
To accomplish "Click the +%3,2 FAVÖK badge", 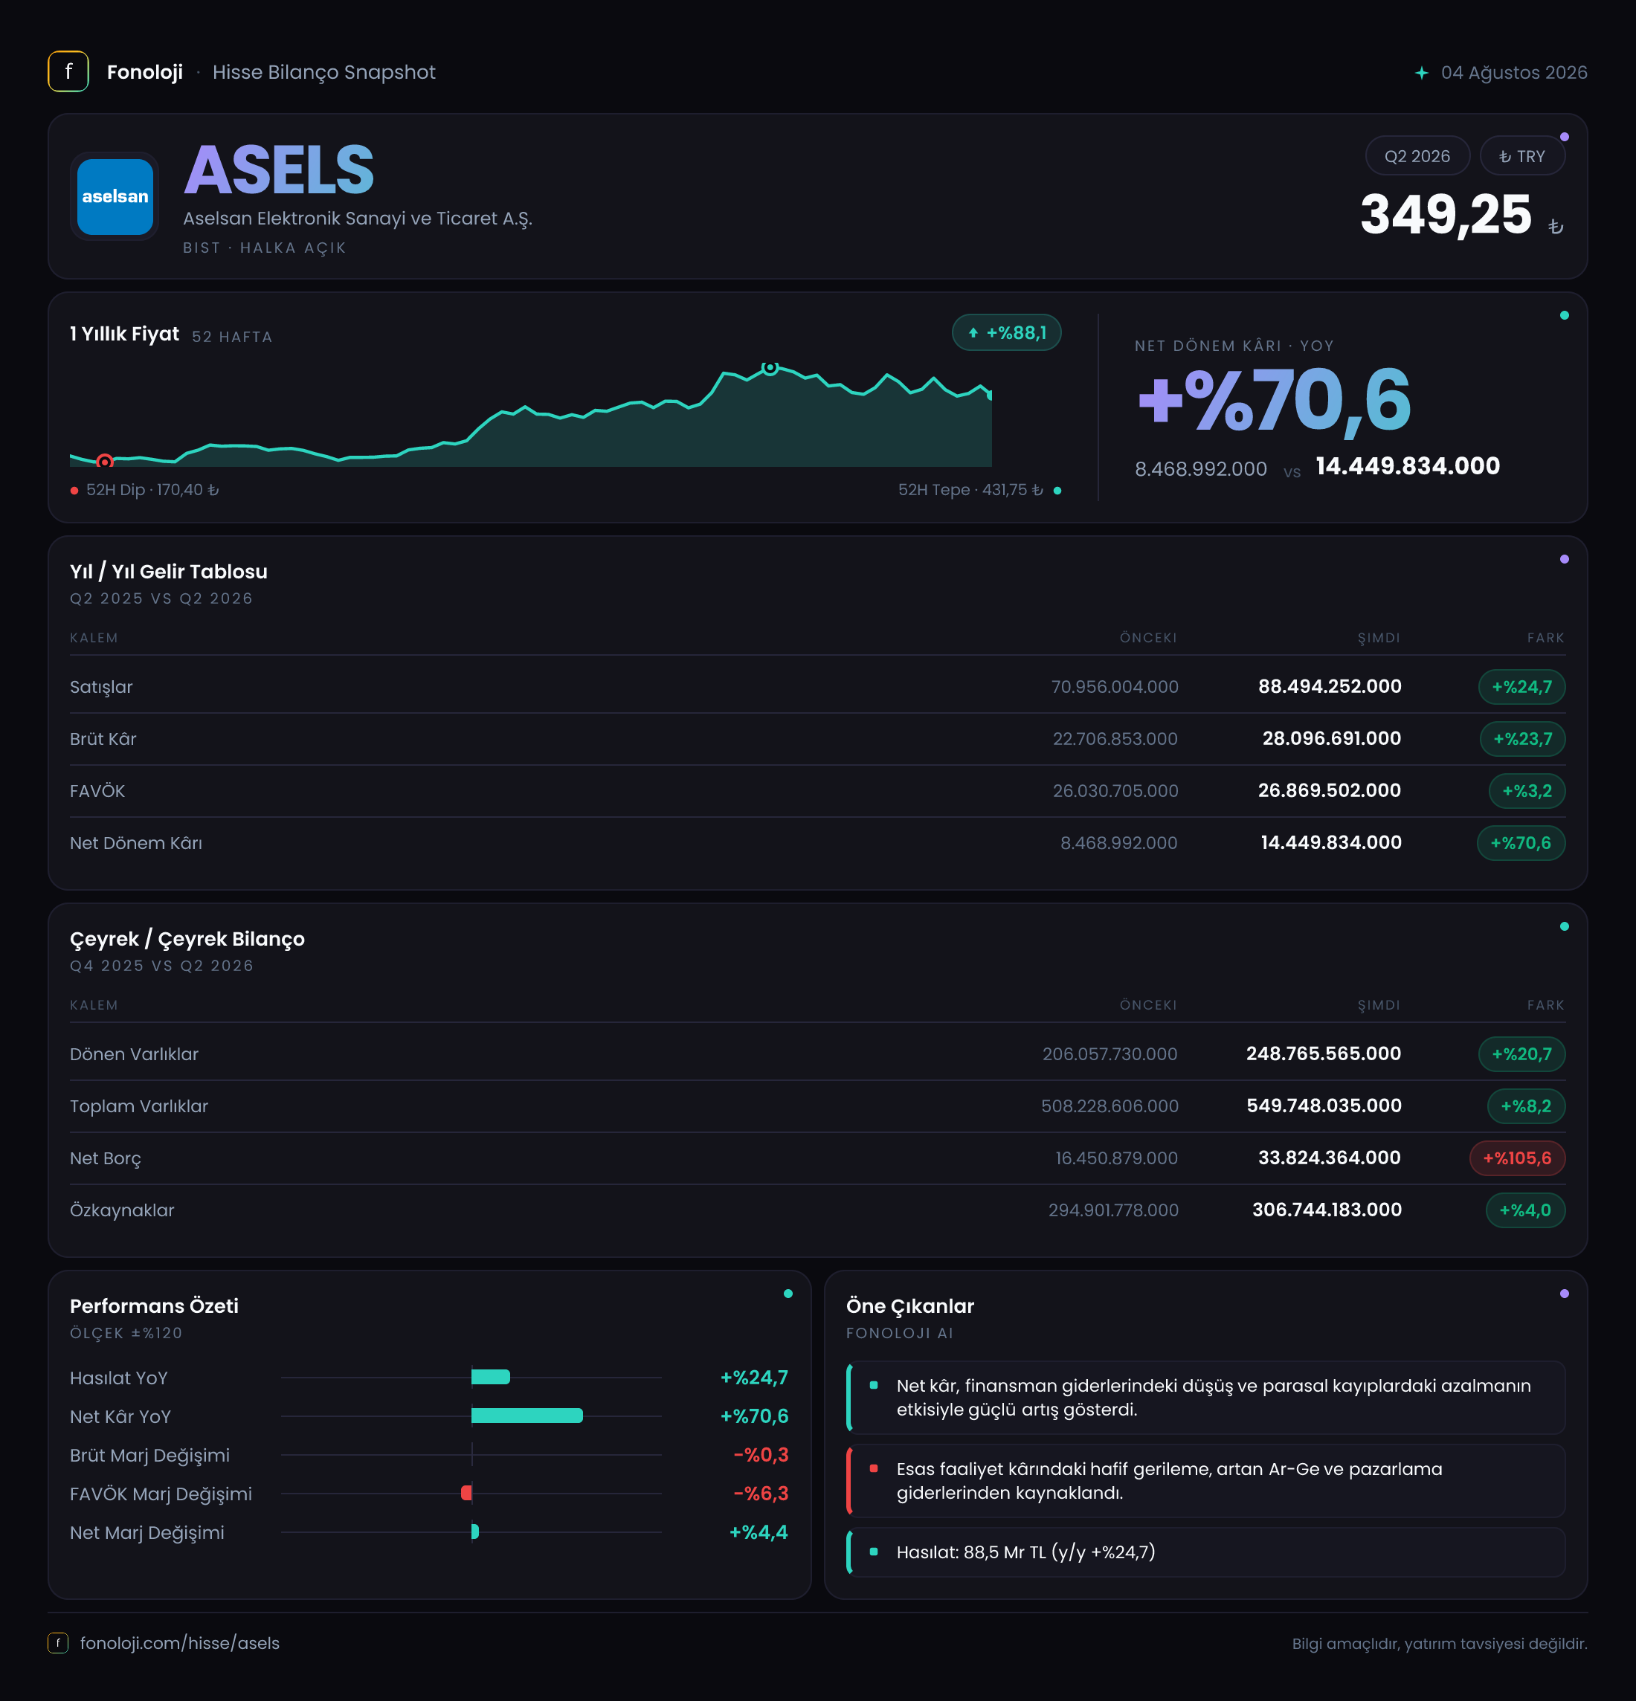I will [1527, 790].
